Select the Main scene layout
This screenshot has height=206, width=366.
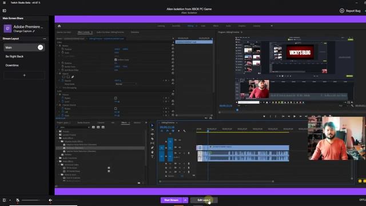point(24,47)
